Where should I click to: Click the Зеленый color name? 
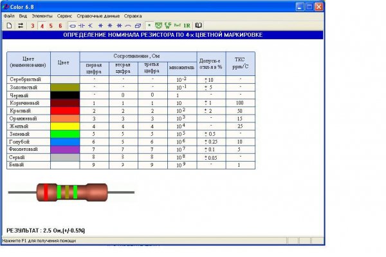[x=19, y=134]
